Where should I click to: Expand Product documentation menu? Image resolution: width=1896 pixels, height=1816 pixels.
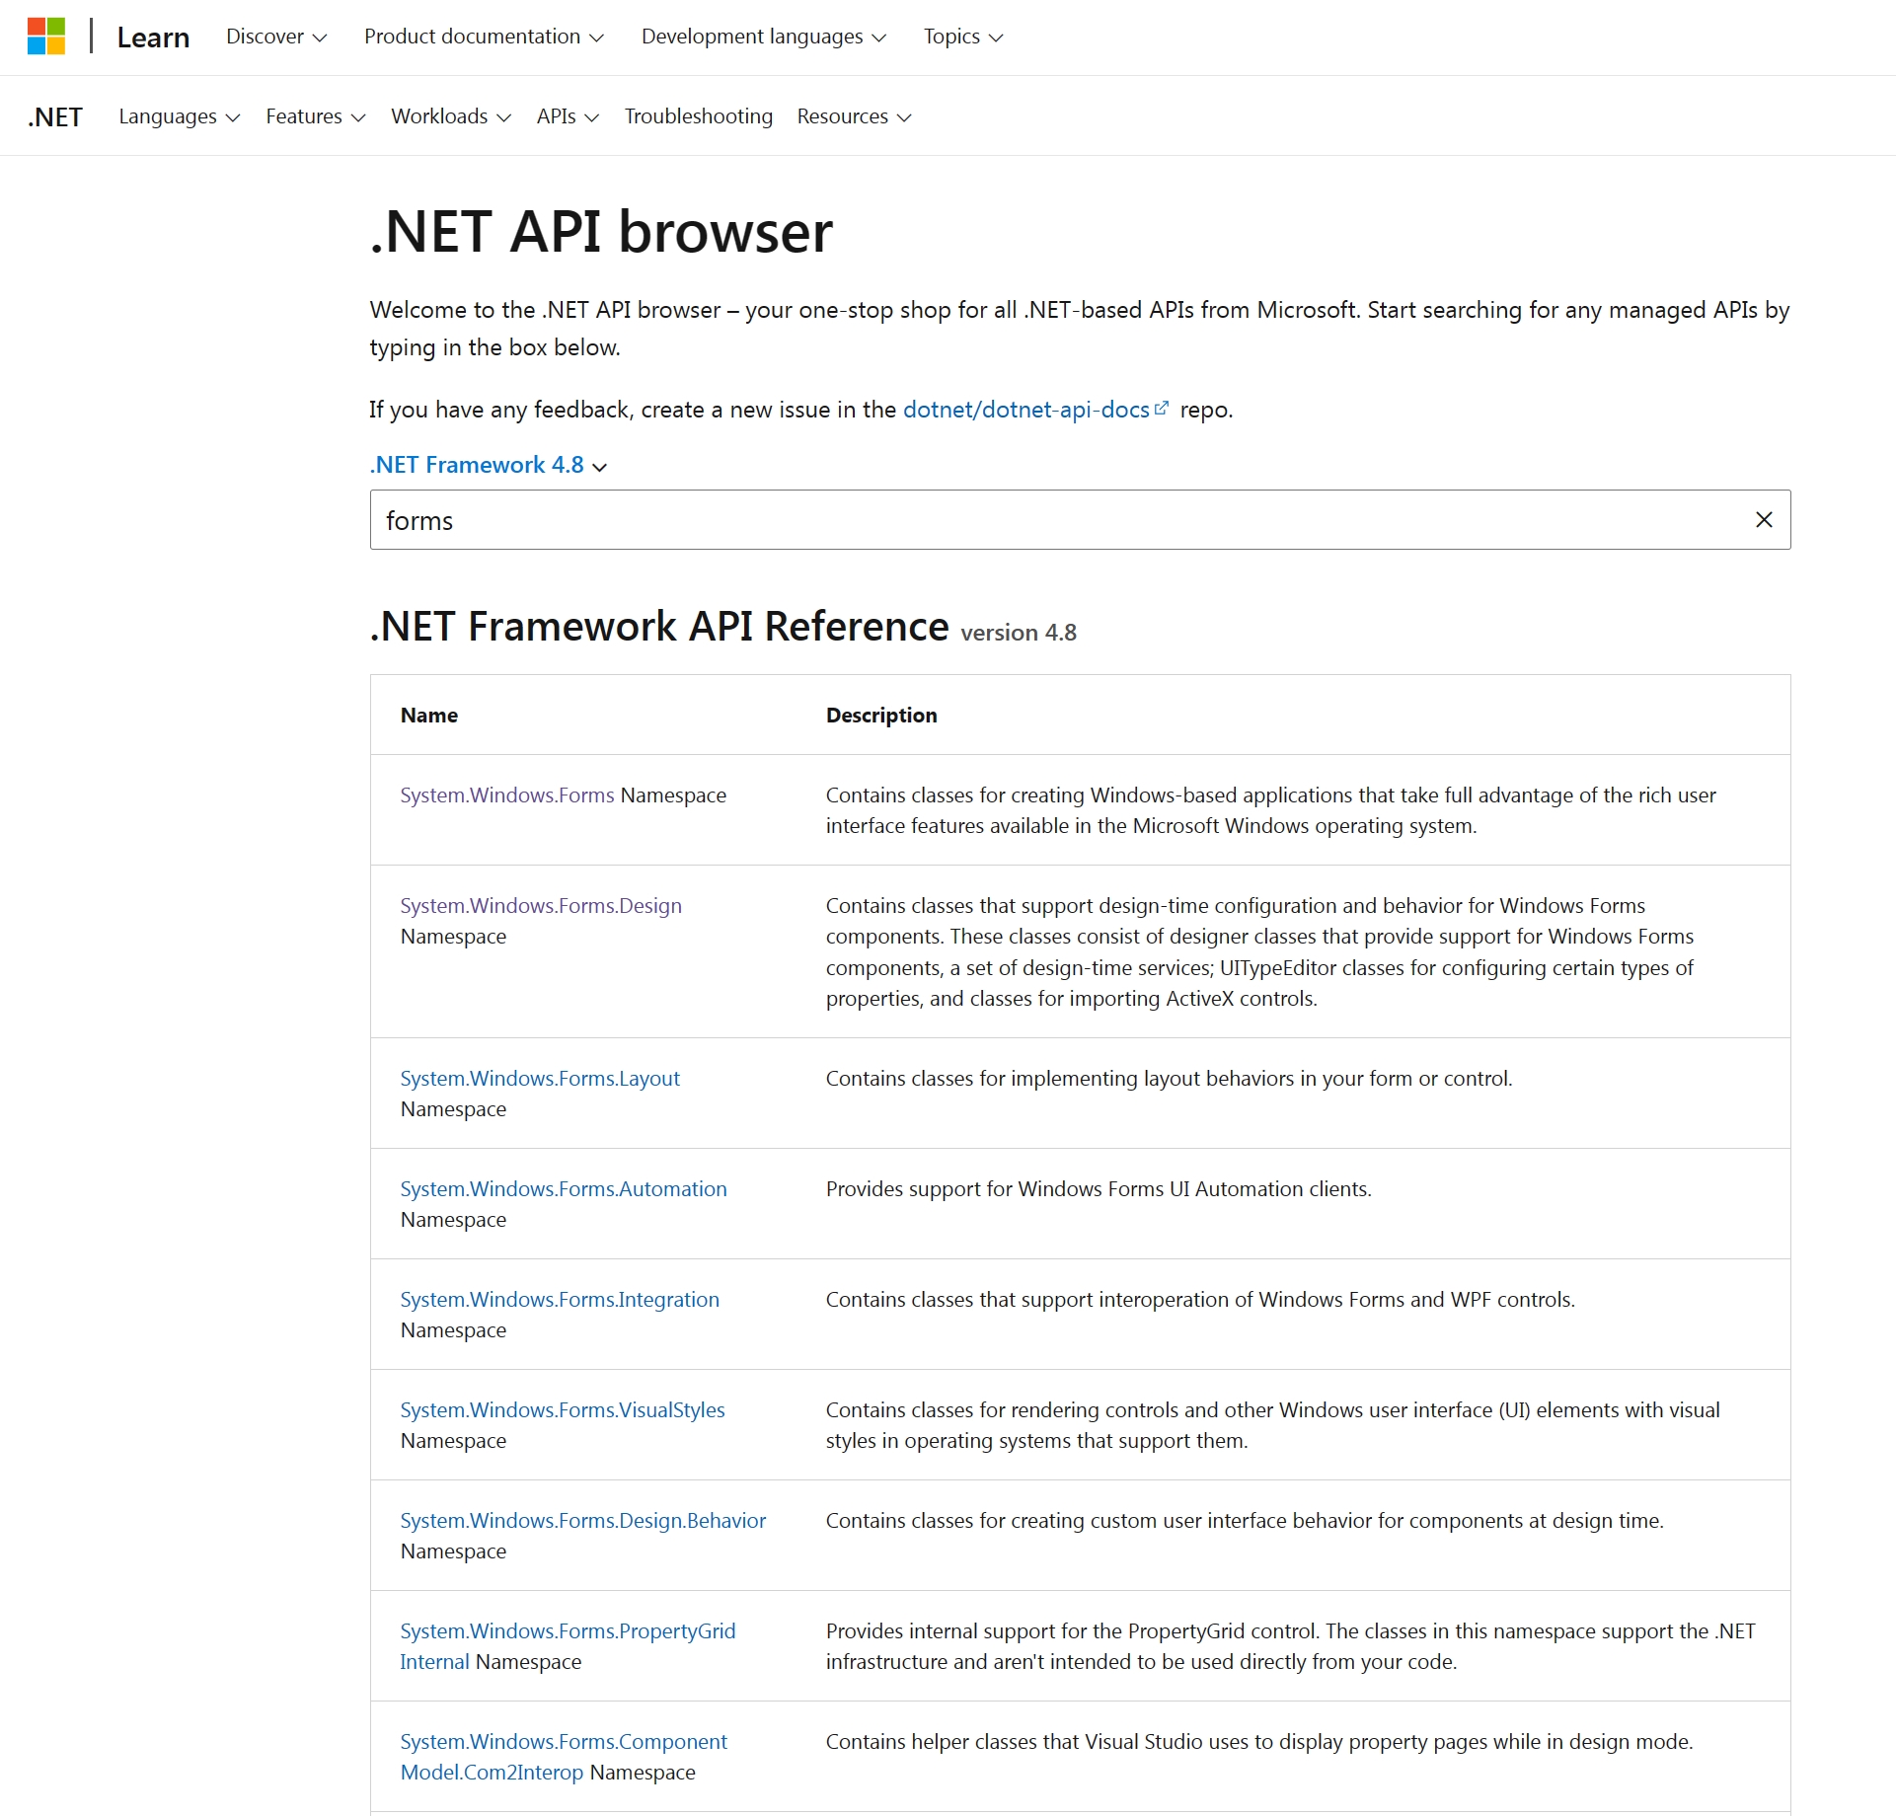point(483,37)
